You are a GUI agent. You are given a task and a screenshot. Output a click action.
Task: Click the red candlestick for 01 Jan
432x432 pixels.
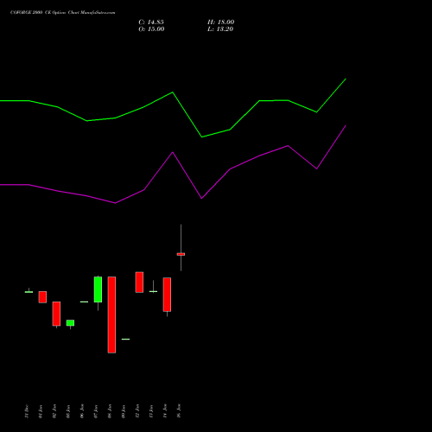(42, 297)
